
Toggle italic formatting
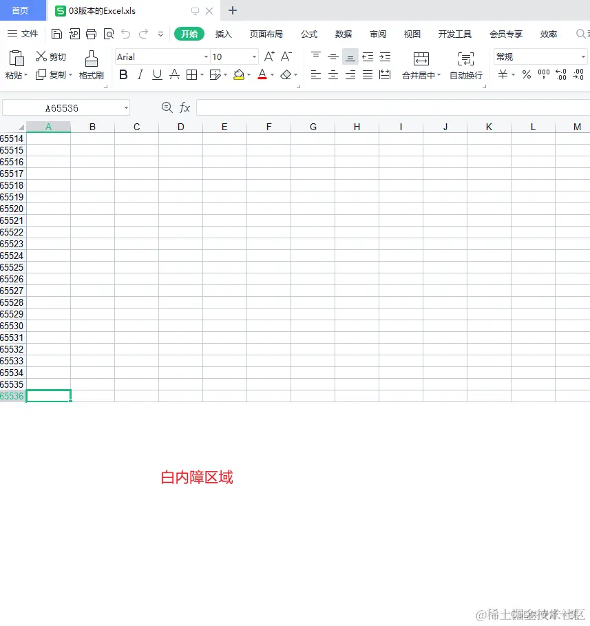point(140,74)
